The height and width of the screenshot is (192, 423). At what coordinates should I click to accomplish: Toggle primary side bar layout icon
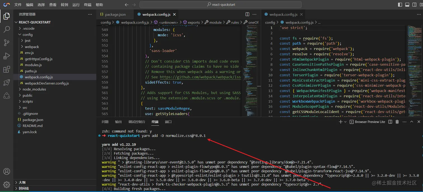(x=400, y=5)
